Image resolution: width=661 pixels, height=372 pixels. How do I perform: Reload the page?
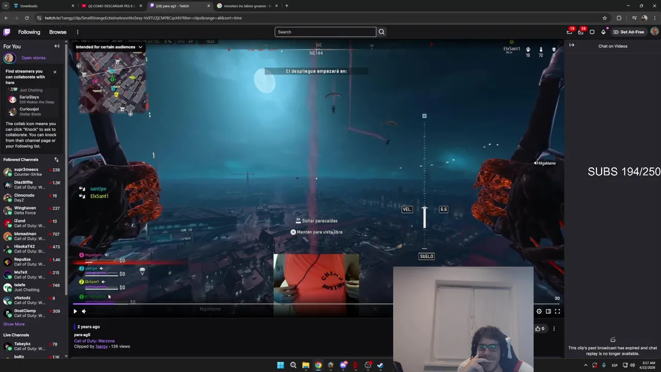pos(27,18)
